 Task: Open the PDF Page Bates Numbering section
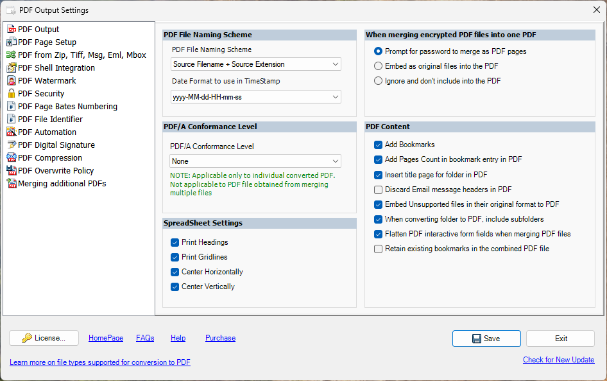pos(67,107)
